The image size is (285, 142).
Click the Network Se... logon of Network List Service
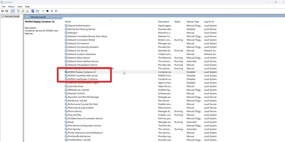click(210, 51)
